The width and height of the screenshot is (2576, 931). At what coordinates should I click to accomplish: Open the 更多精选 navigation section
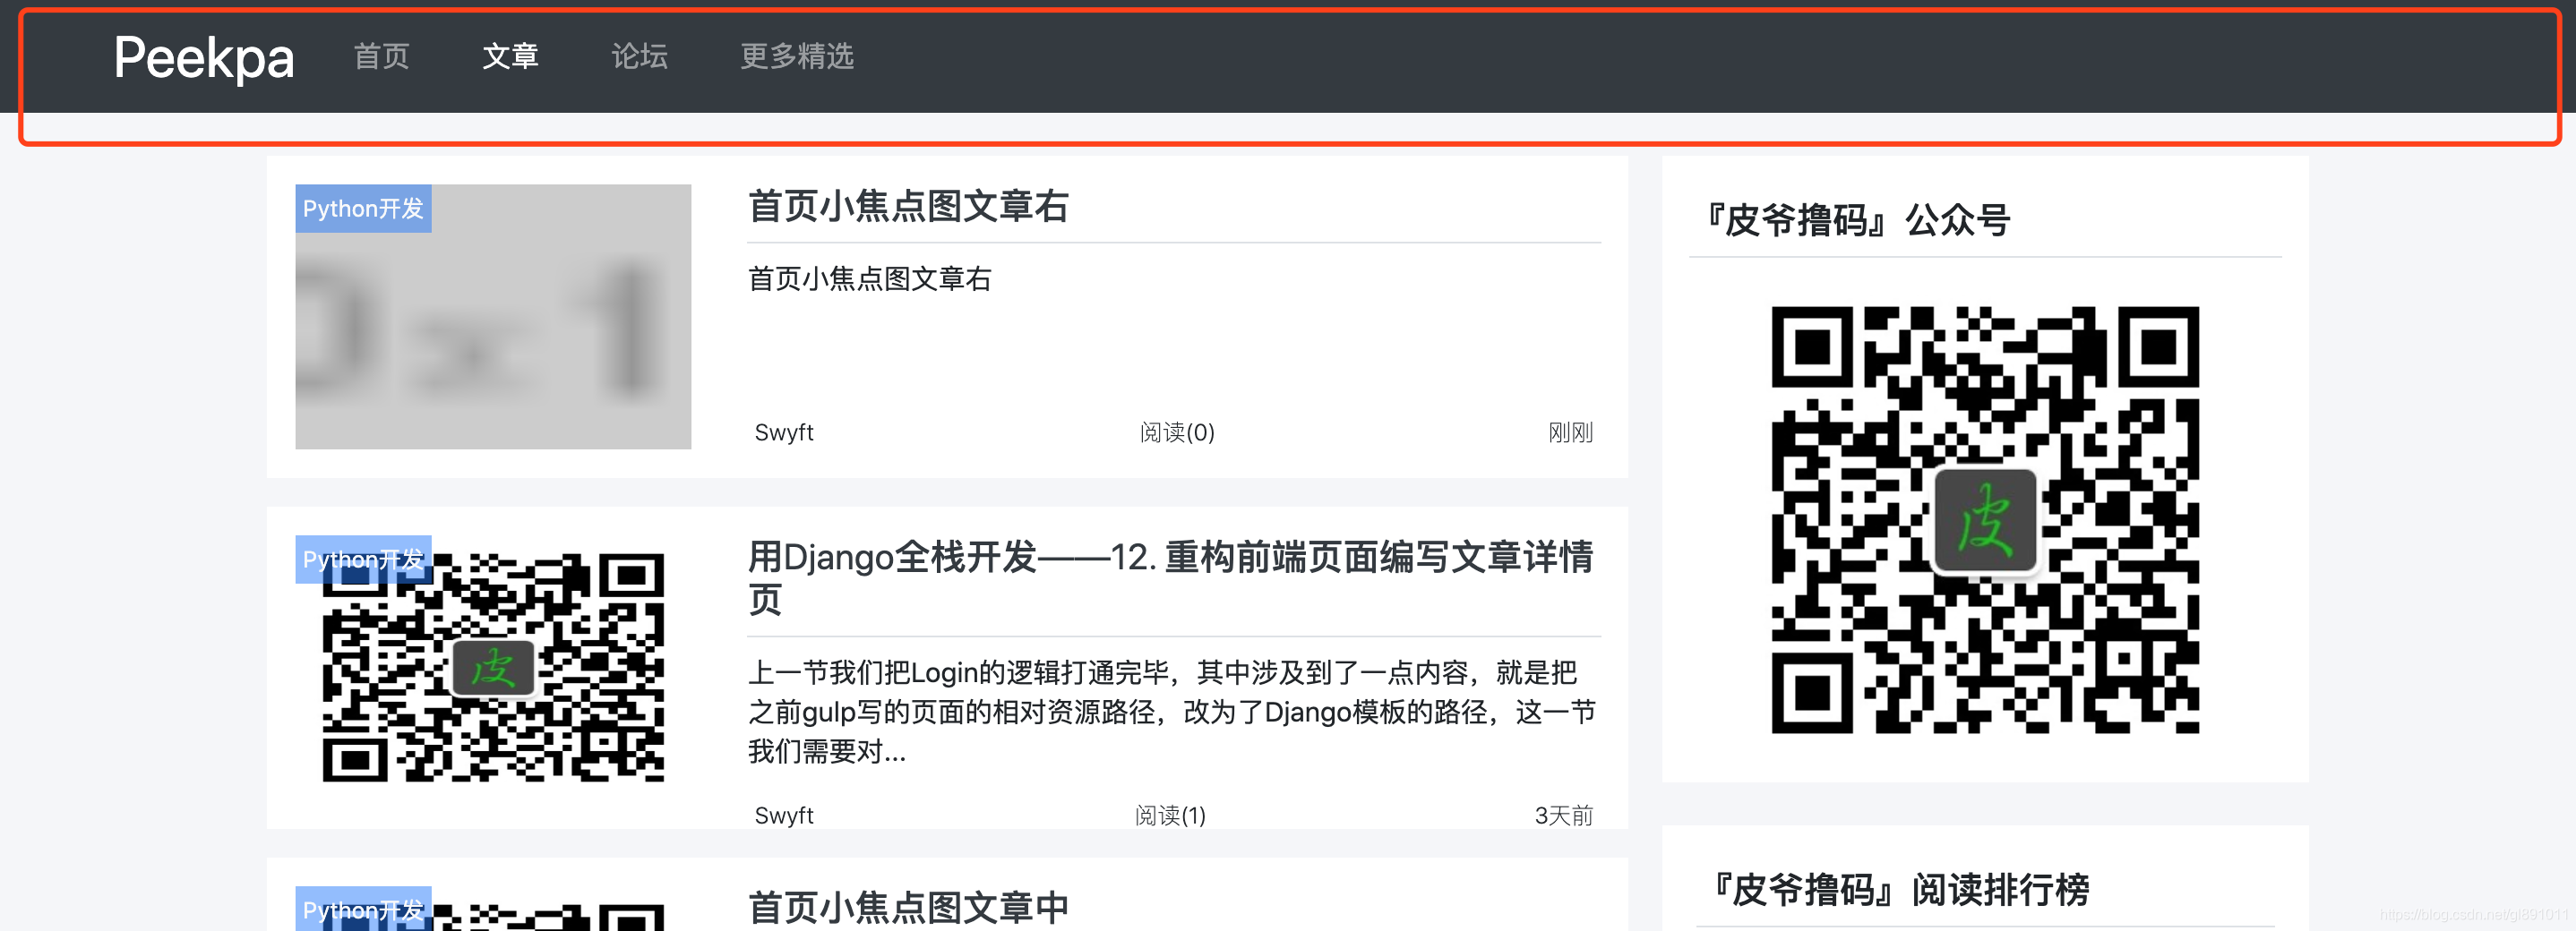(797, 57)
